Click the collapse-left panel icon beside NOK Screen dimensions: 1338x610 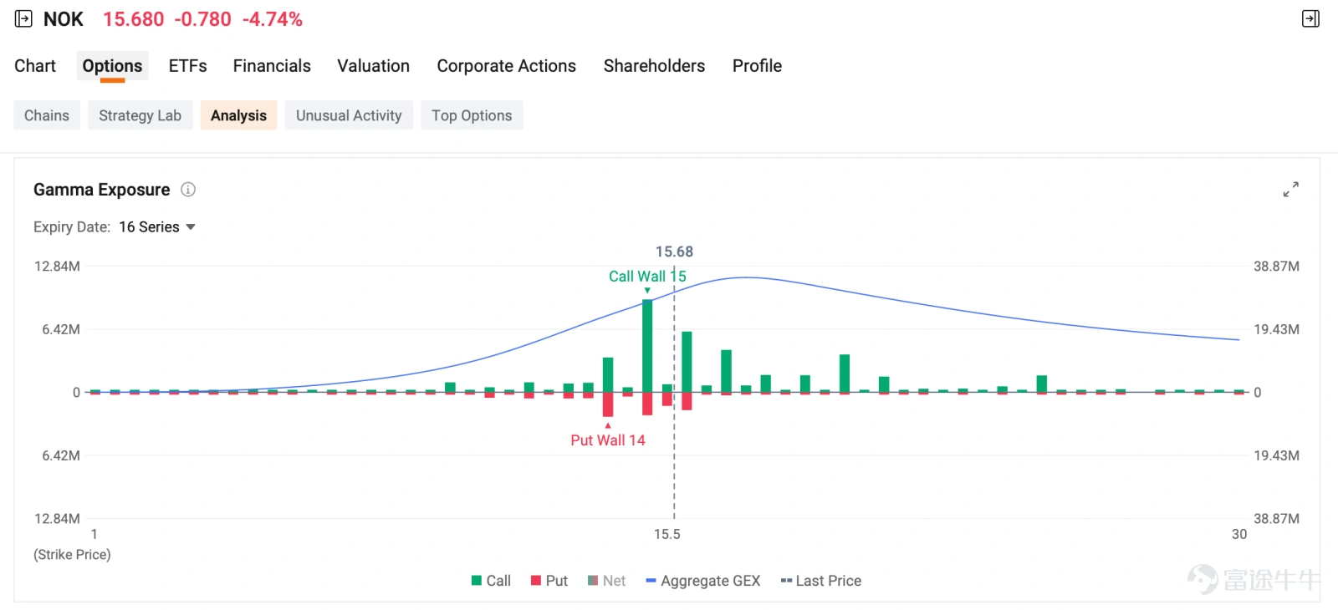(23, 18)
